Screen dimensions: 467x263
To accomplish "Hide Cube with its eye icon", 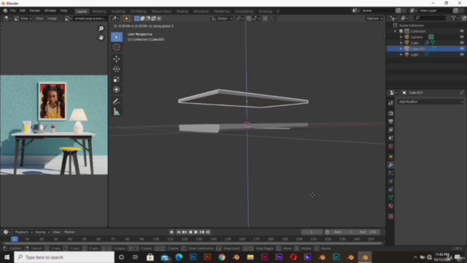I will (x=462, y=42).
